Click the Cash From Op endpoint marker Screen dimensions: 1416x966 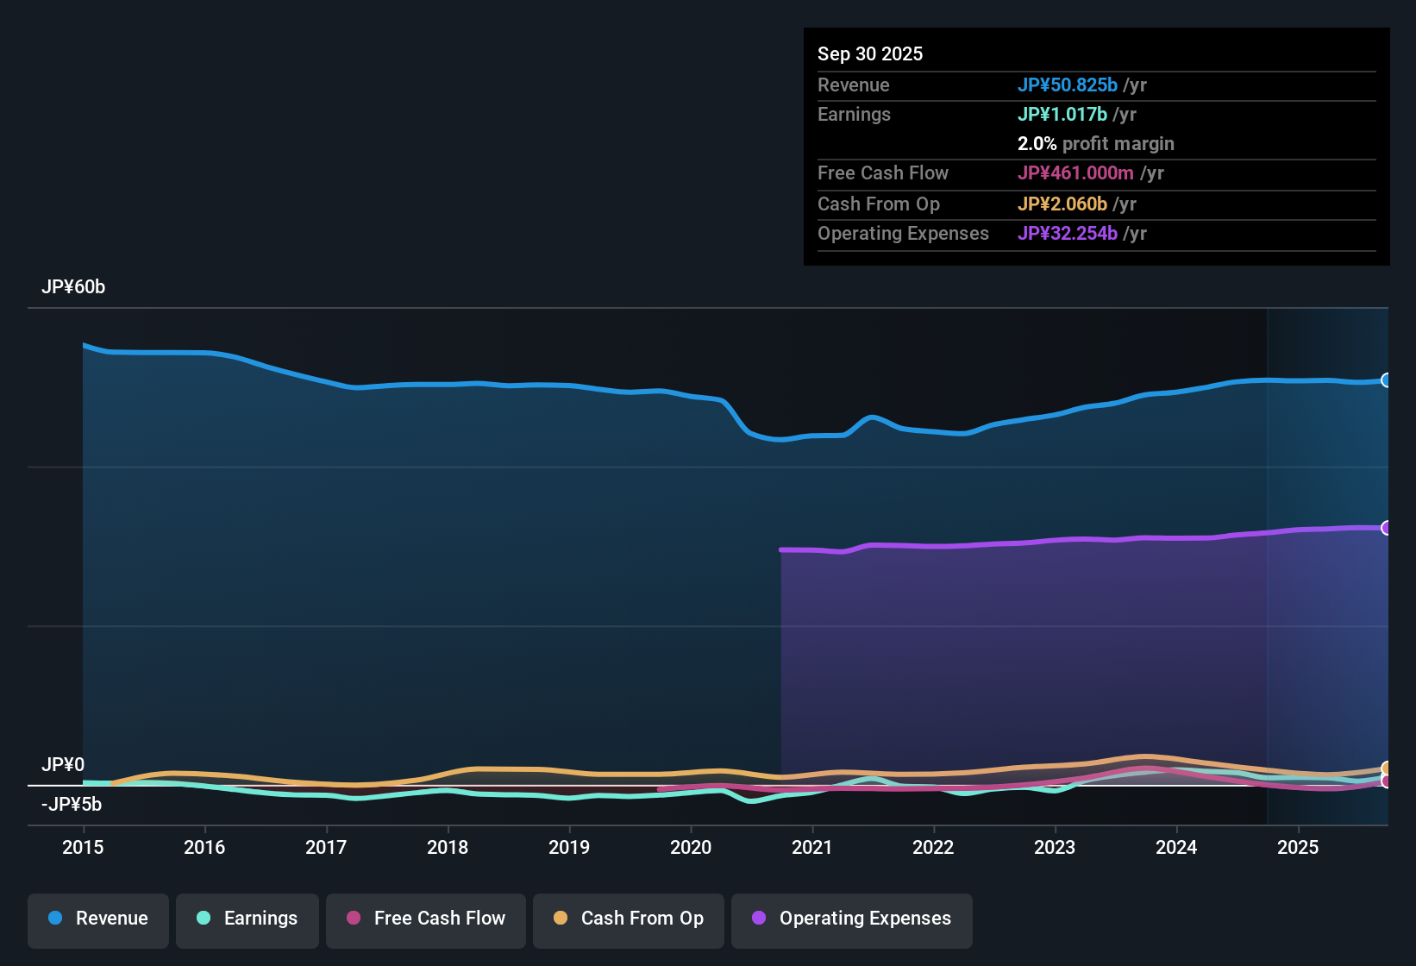point(1387,768)
